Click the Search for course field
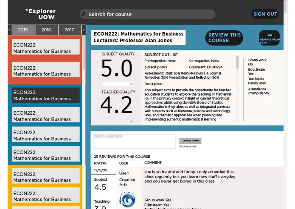The height and width of the screenshot is (209, 295). (x=148, y=14)
